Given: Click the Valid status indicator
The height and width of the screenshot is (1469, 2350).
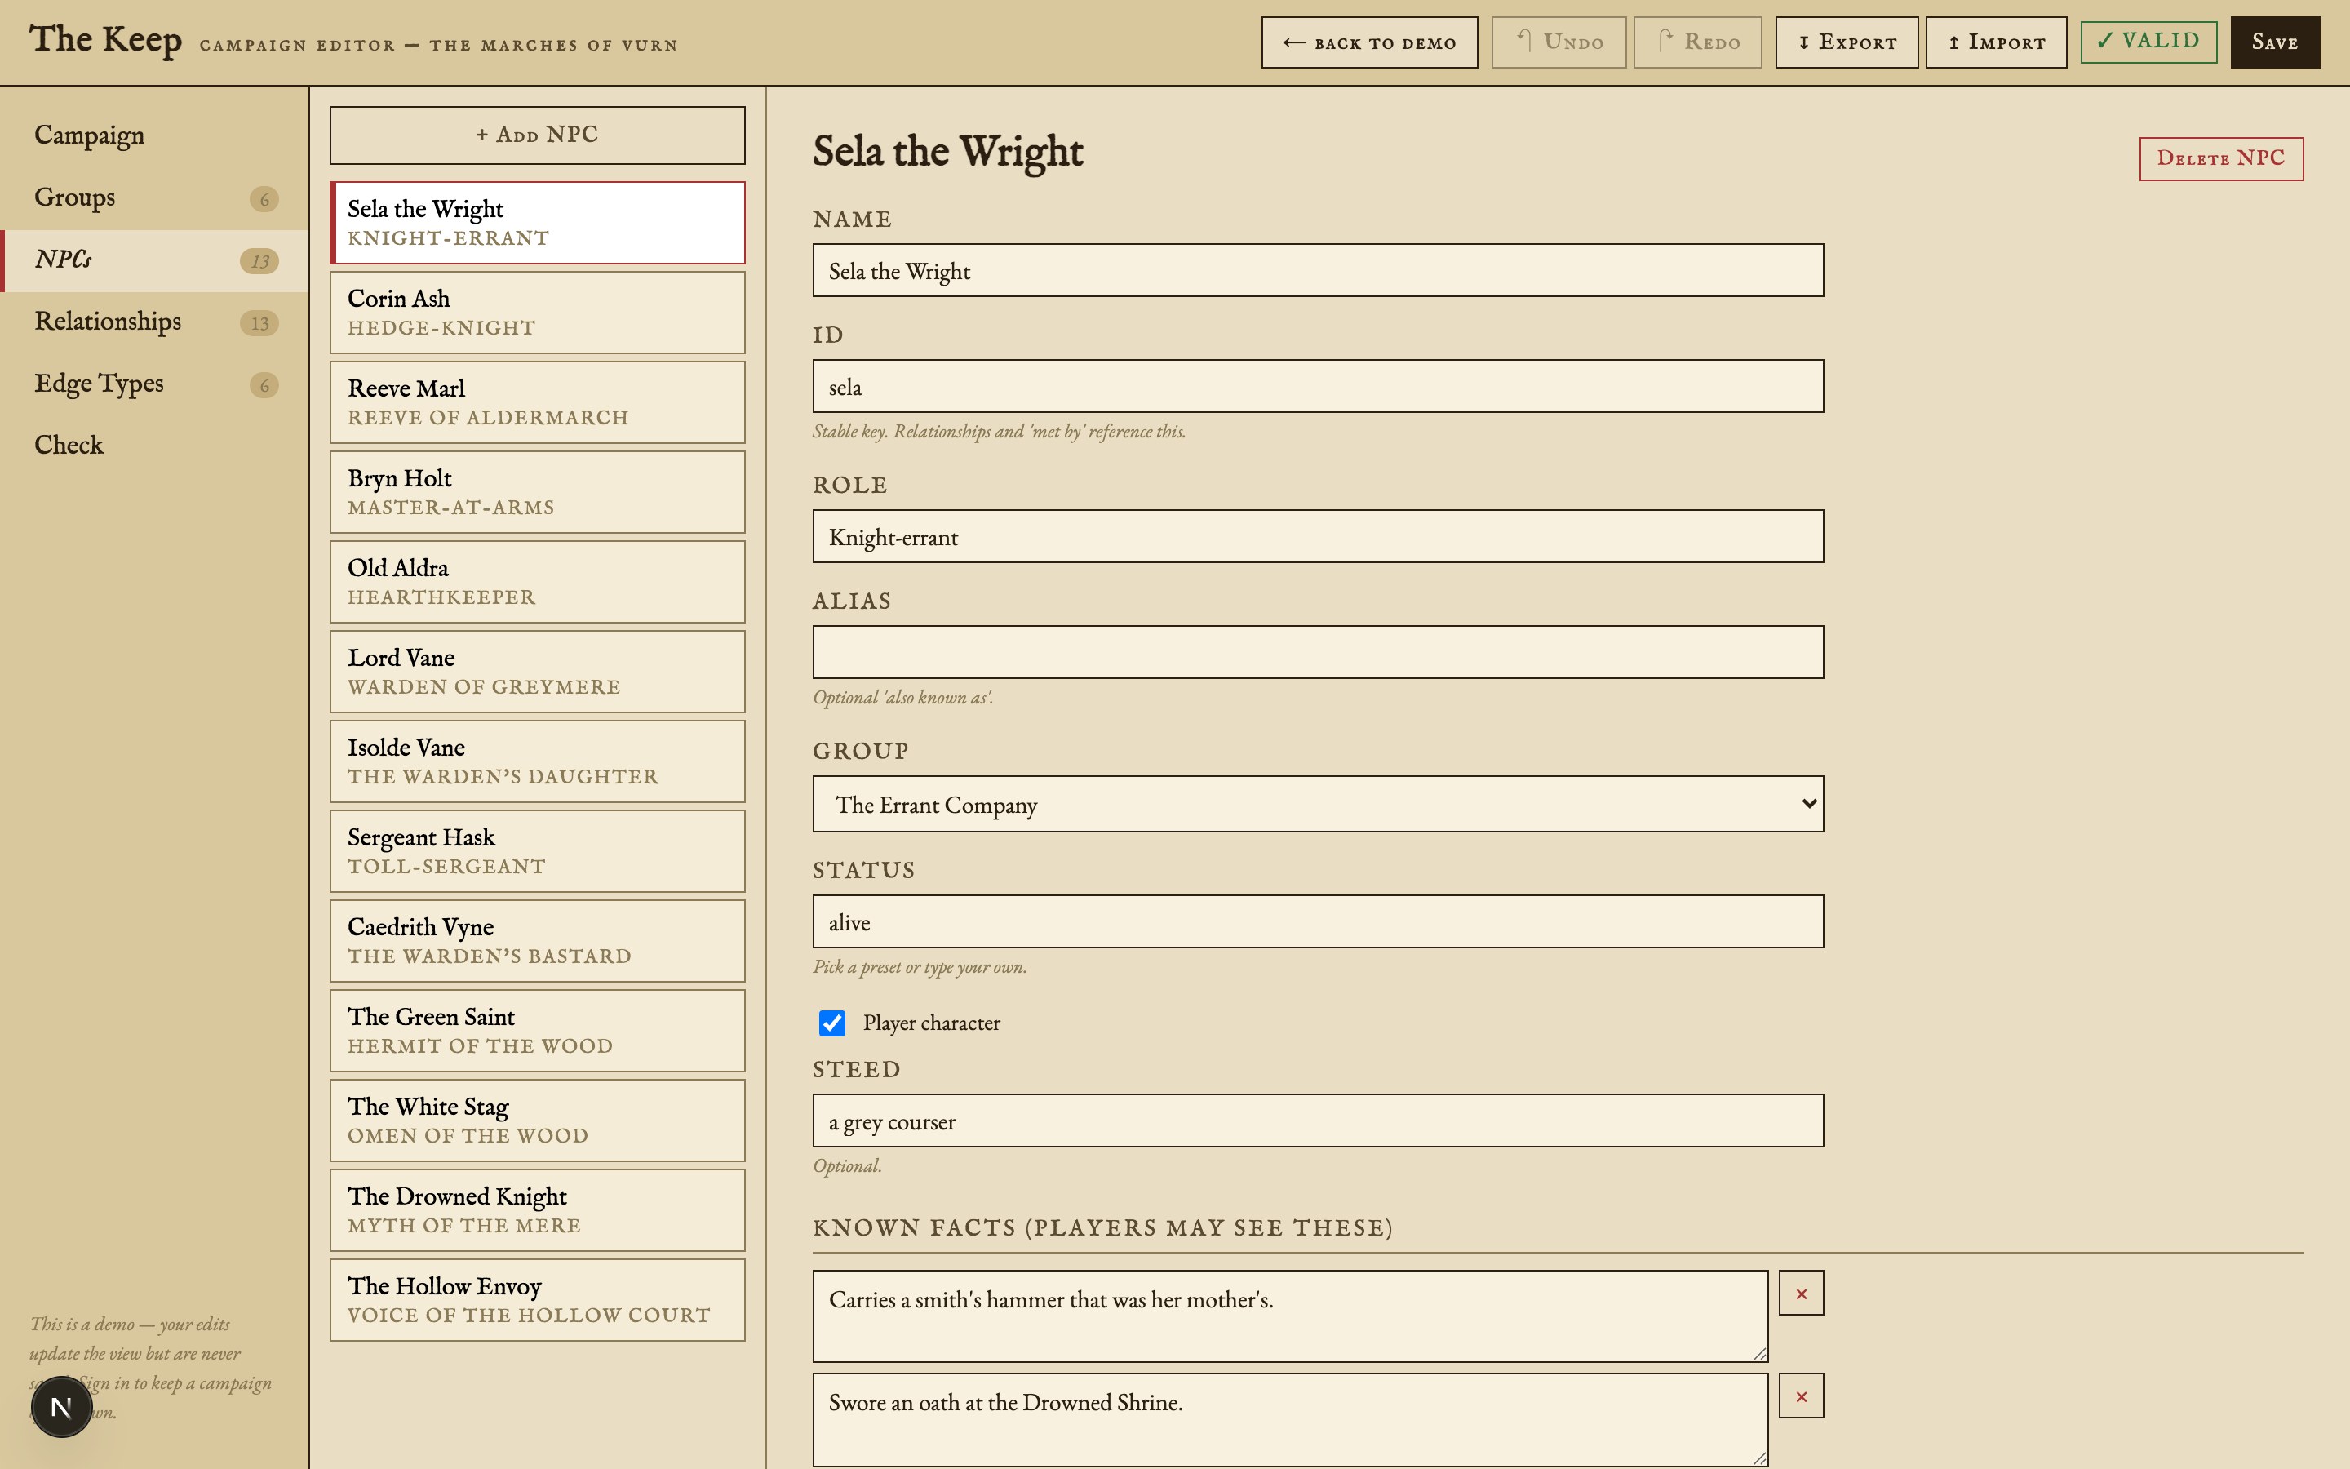Looking at the screenshot, I should [x=2148, y=42].
